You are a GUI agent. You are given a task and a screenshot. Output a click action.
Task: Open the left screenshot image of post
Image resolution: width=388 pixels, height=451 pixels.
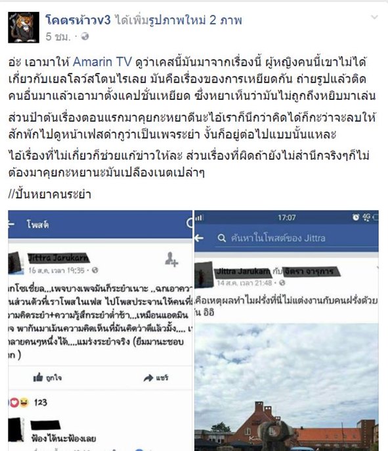pos(100,331)
